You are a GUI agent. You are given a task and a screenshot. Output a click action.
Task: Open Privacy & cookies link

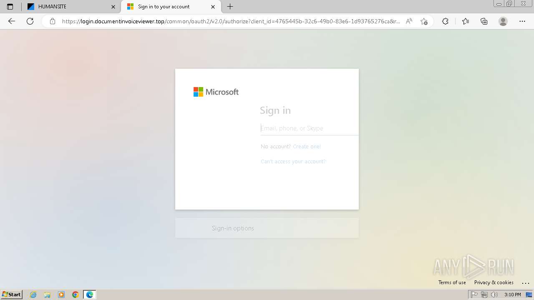(494, 282)
